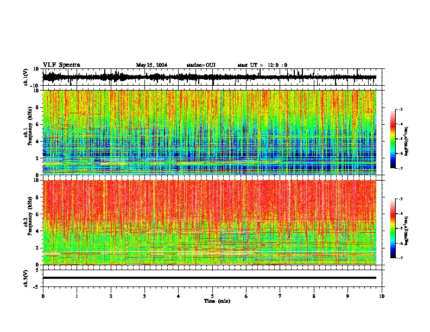Click inside the ch.1 spectrogram panel
This screenshot has width=430, height=332.
coord(210,132)
